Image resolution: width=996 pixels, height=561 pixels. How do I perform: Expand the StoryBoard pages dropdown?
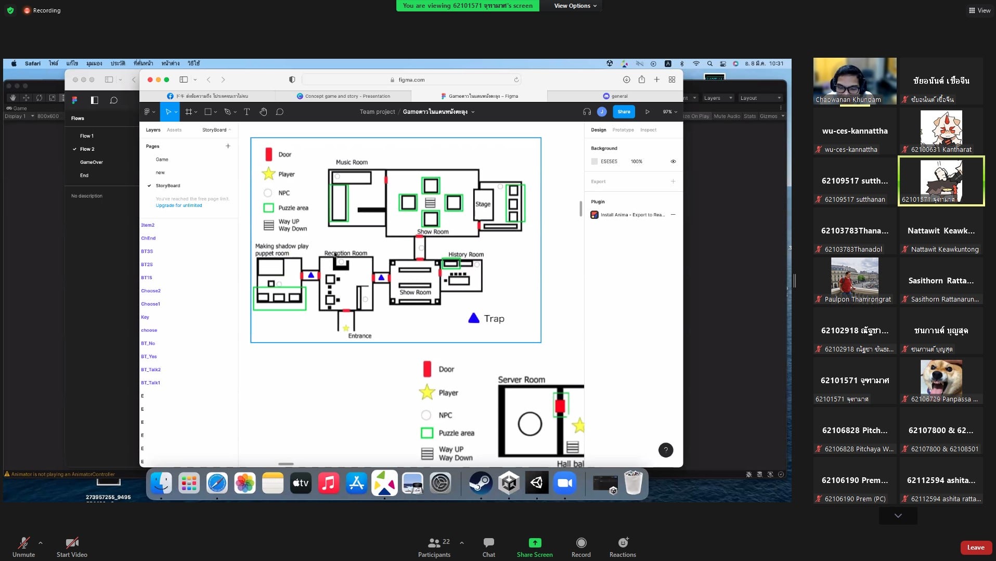(216, 130)
